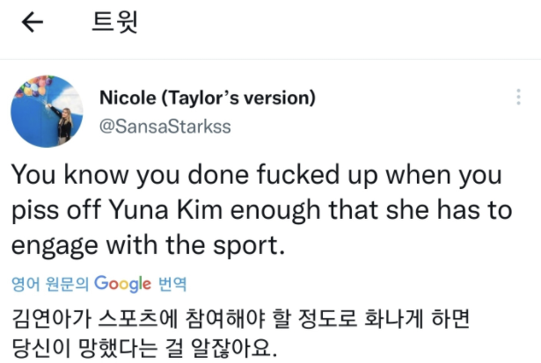Open the Nicole (Taylor's version) display name
Image resolution: width=541 pixels, height=363 pixels.
pyautogui.click(x=207, y=98)
